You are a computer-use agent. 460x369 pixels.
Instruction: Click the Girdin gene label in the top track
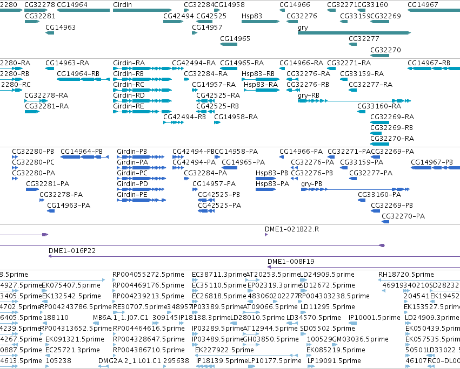tap(122, 5)
